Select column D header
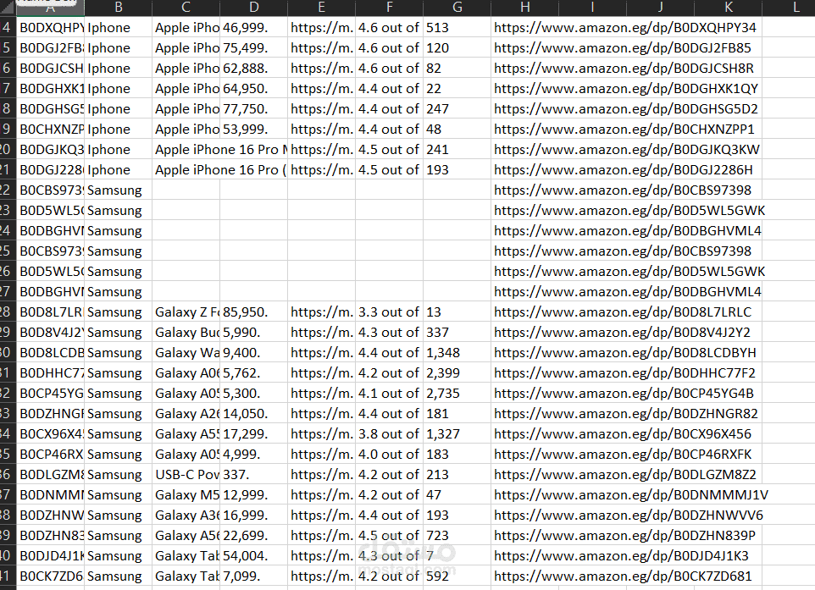 (253, 8)
